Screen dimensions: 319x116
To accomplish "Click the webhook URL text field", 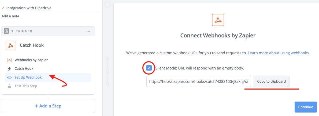I will pyautogui.click(x=199, y=81).
